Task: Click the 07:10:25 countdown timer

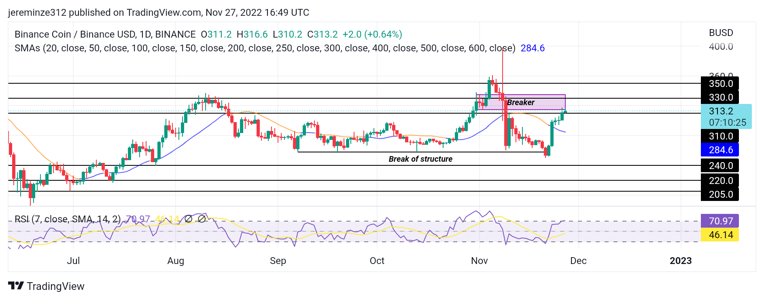Action: pyautogui.click(x=728, y=123)
